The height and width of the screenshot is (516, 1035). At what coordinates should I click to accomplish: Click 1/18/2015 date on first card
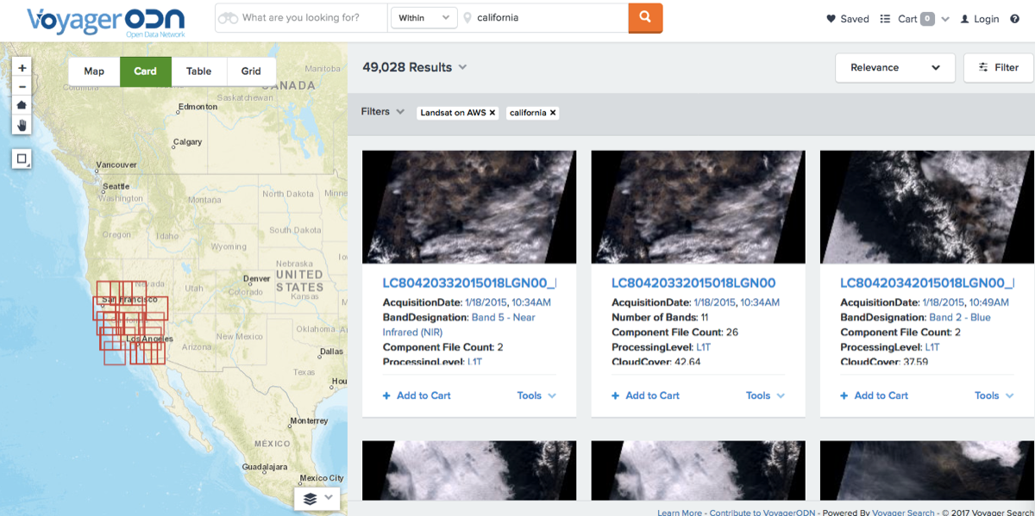tap(486, 302)
